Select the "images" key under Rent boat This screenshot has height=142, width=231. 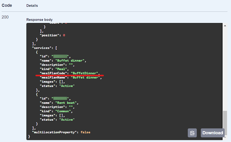47,115
